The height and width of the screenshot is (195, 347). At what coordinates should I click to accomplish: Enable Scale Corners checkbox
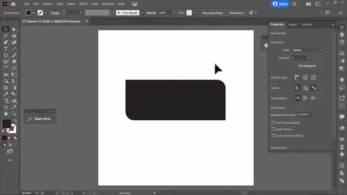pyautogui.click(x=273, y=129)
